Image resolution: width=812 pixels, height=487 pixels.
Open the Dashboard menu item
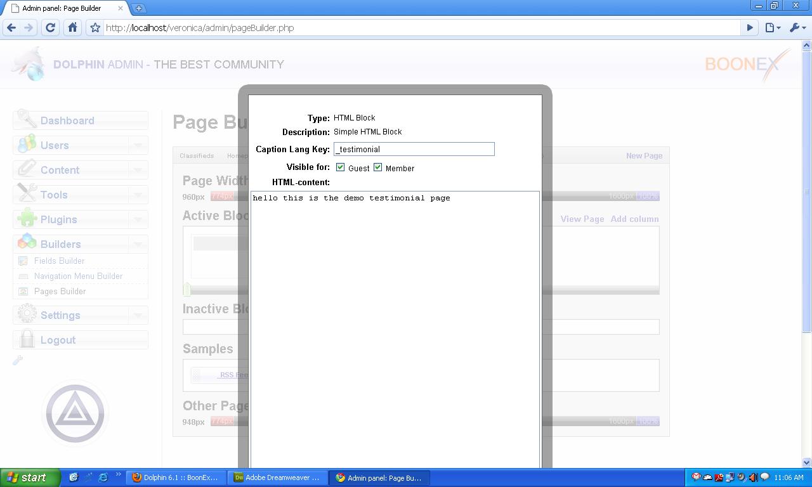click(x=67, y=120)
